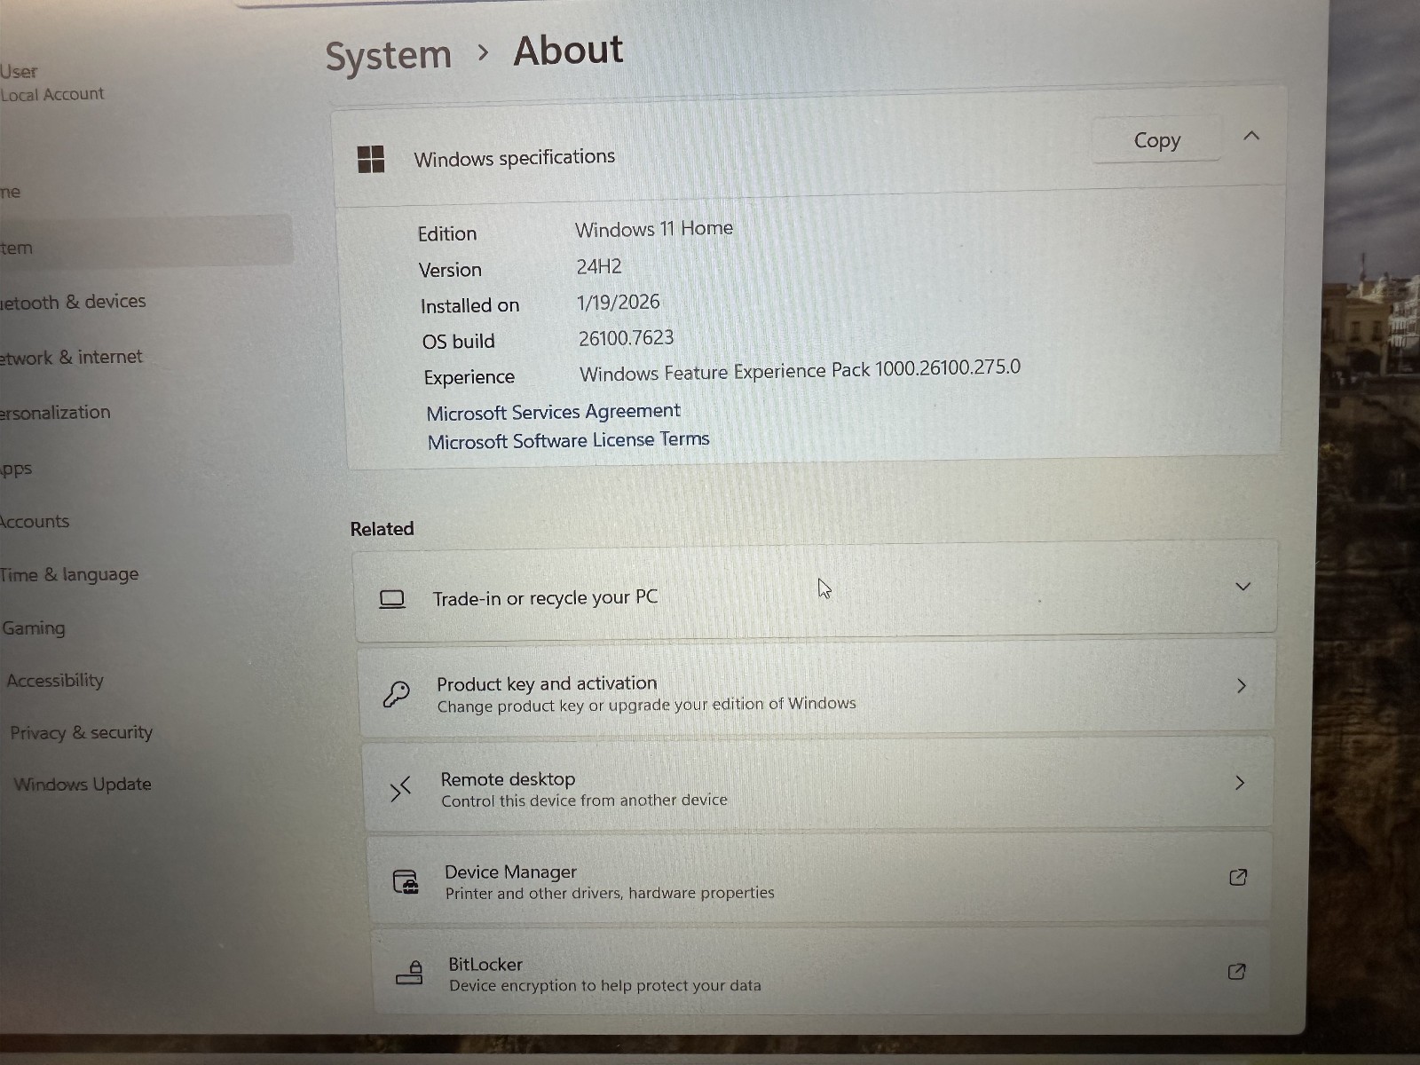
Task: Click the version value 24H2
Action: (599, 266)
